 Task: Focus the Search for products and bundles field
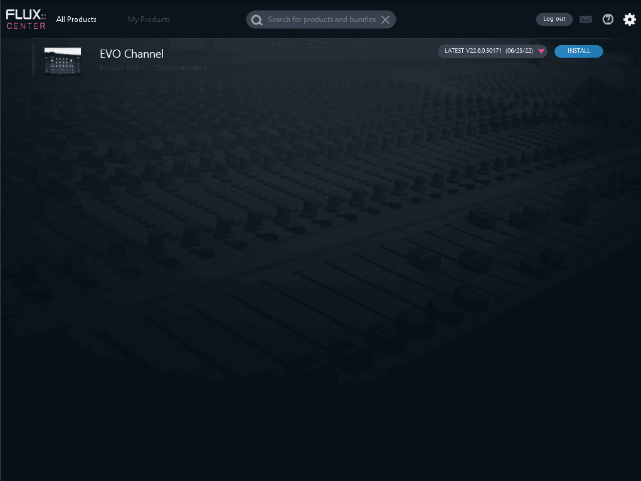pos(321,19)
